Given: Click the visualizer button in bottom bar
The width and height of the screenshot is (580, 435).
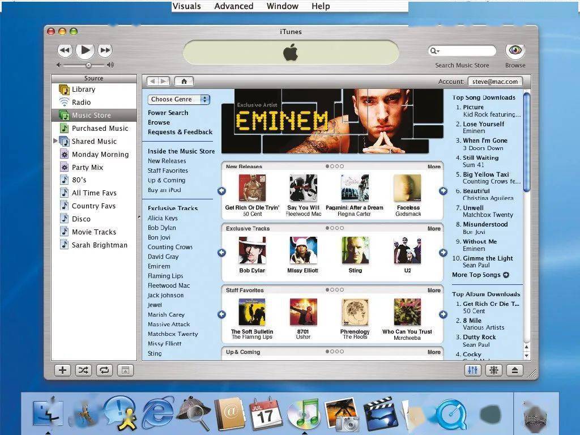Looking at the screenshot, I should (494, 370).
